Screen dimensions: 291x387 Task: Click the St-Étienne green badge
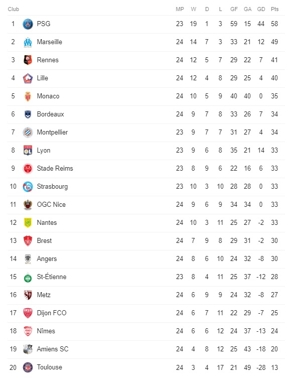click(x=28, y=278)
